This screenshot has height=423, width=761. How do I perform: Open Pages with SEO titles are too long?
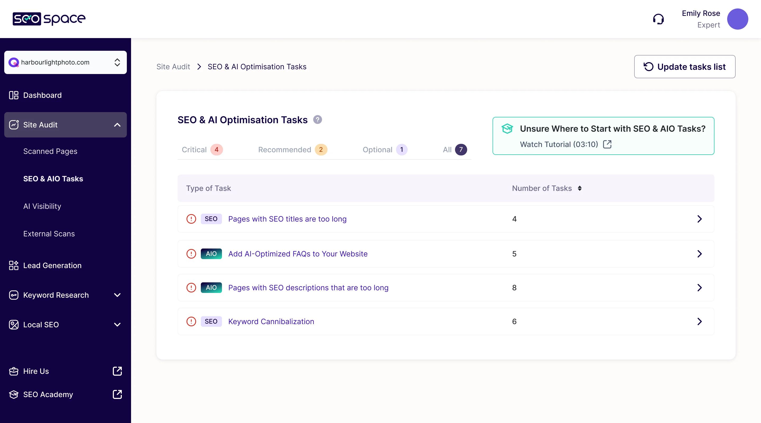pyautogui.click(x=287, y=219)
